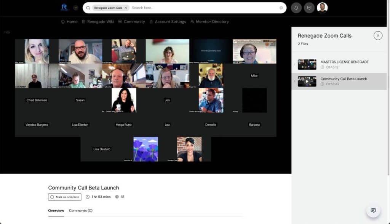
Task: Close the Renegade Zoom Calls panel
Action: 378,35
